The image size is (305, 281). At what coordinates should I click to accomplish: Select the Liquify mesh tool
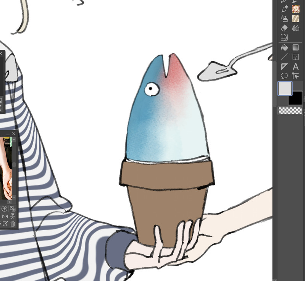pyautogui.click(x=284, y=37)
